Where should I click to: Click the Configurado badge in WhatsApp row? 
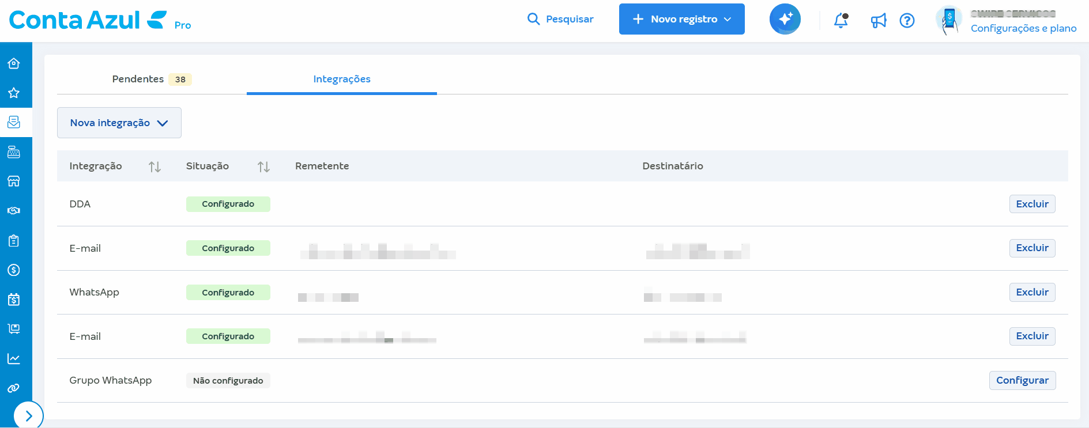(228, 293)
